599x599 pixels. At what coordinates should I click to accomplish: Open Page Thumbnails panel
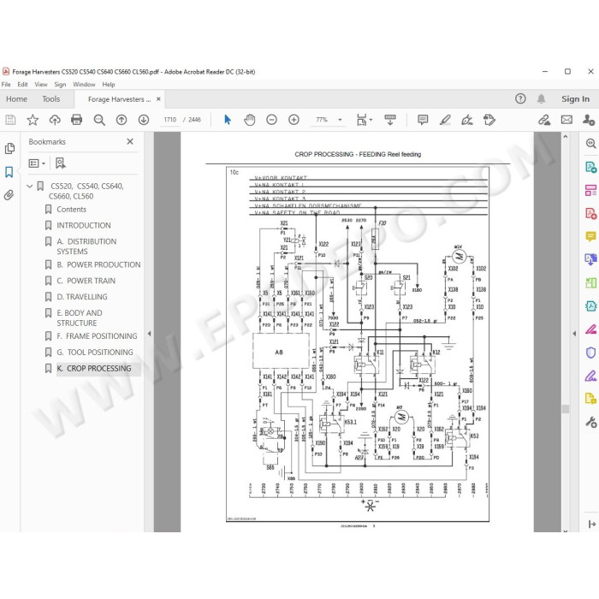9,148
